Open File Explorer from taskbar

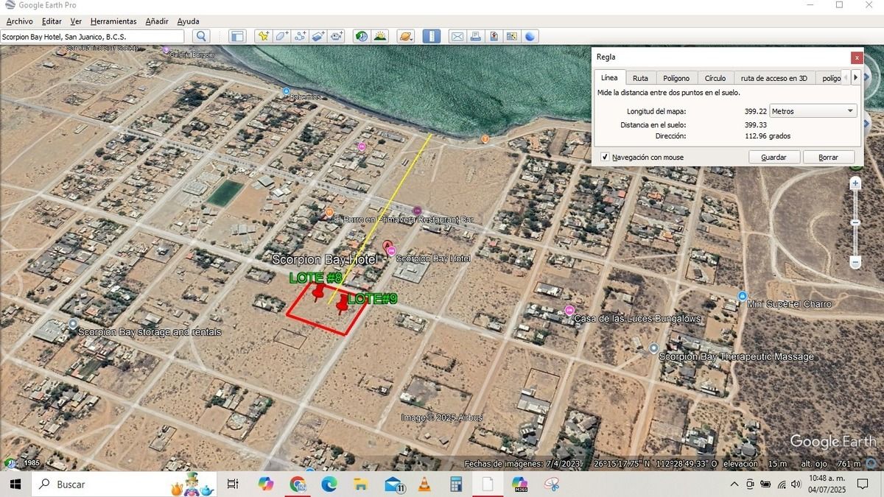tap(361, 484)
